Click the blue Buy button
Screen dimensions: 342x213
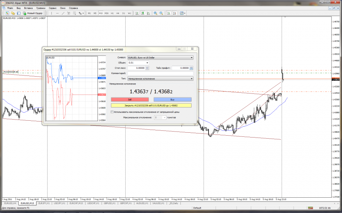[172, 99]
